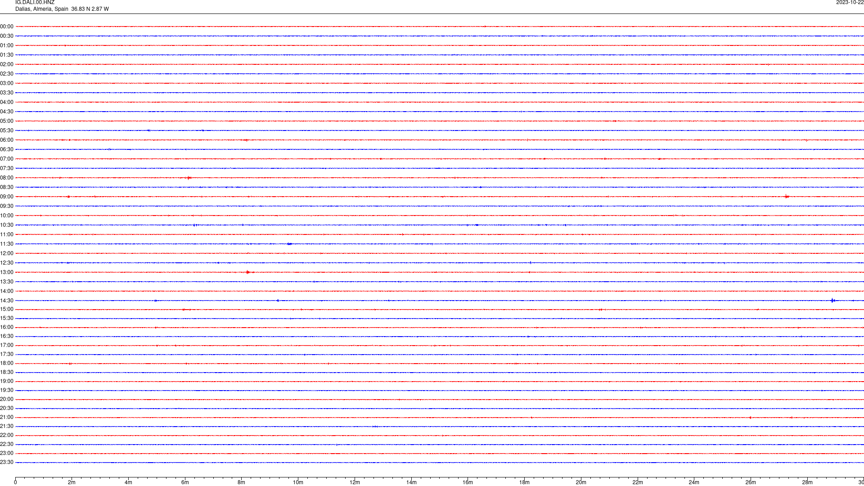Screen dimensions: 864x486
Task: Select the 09:00 time row label
Action: click(x=7, y=197)
